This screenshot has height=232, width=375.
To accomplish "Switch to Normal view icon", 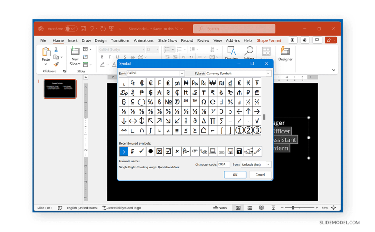I will [x=238, y=208].
